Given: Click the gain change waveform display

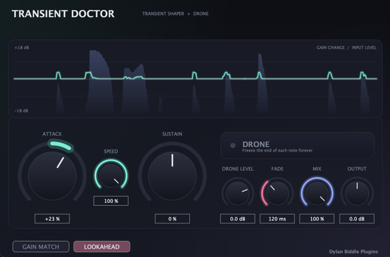Looking at the screenshot, I should pyautogui.click(x=195, y=79).
